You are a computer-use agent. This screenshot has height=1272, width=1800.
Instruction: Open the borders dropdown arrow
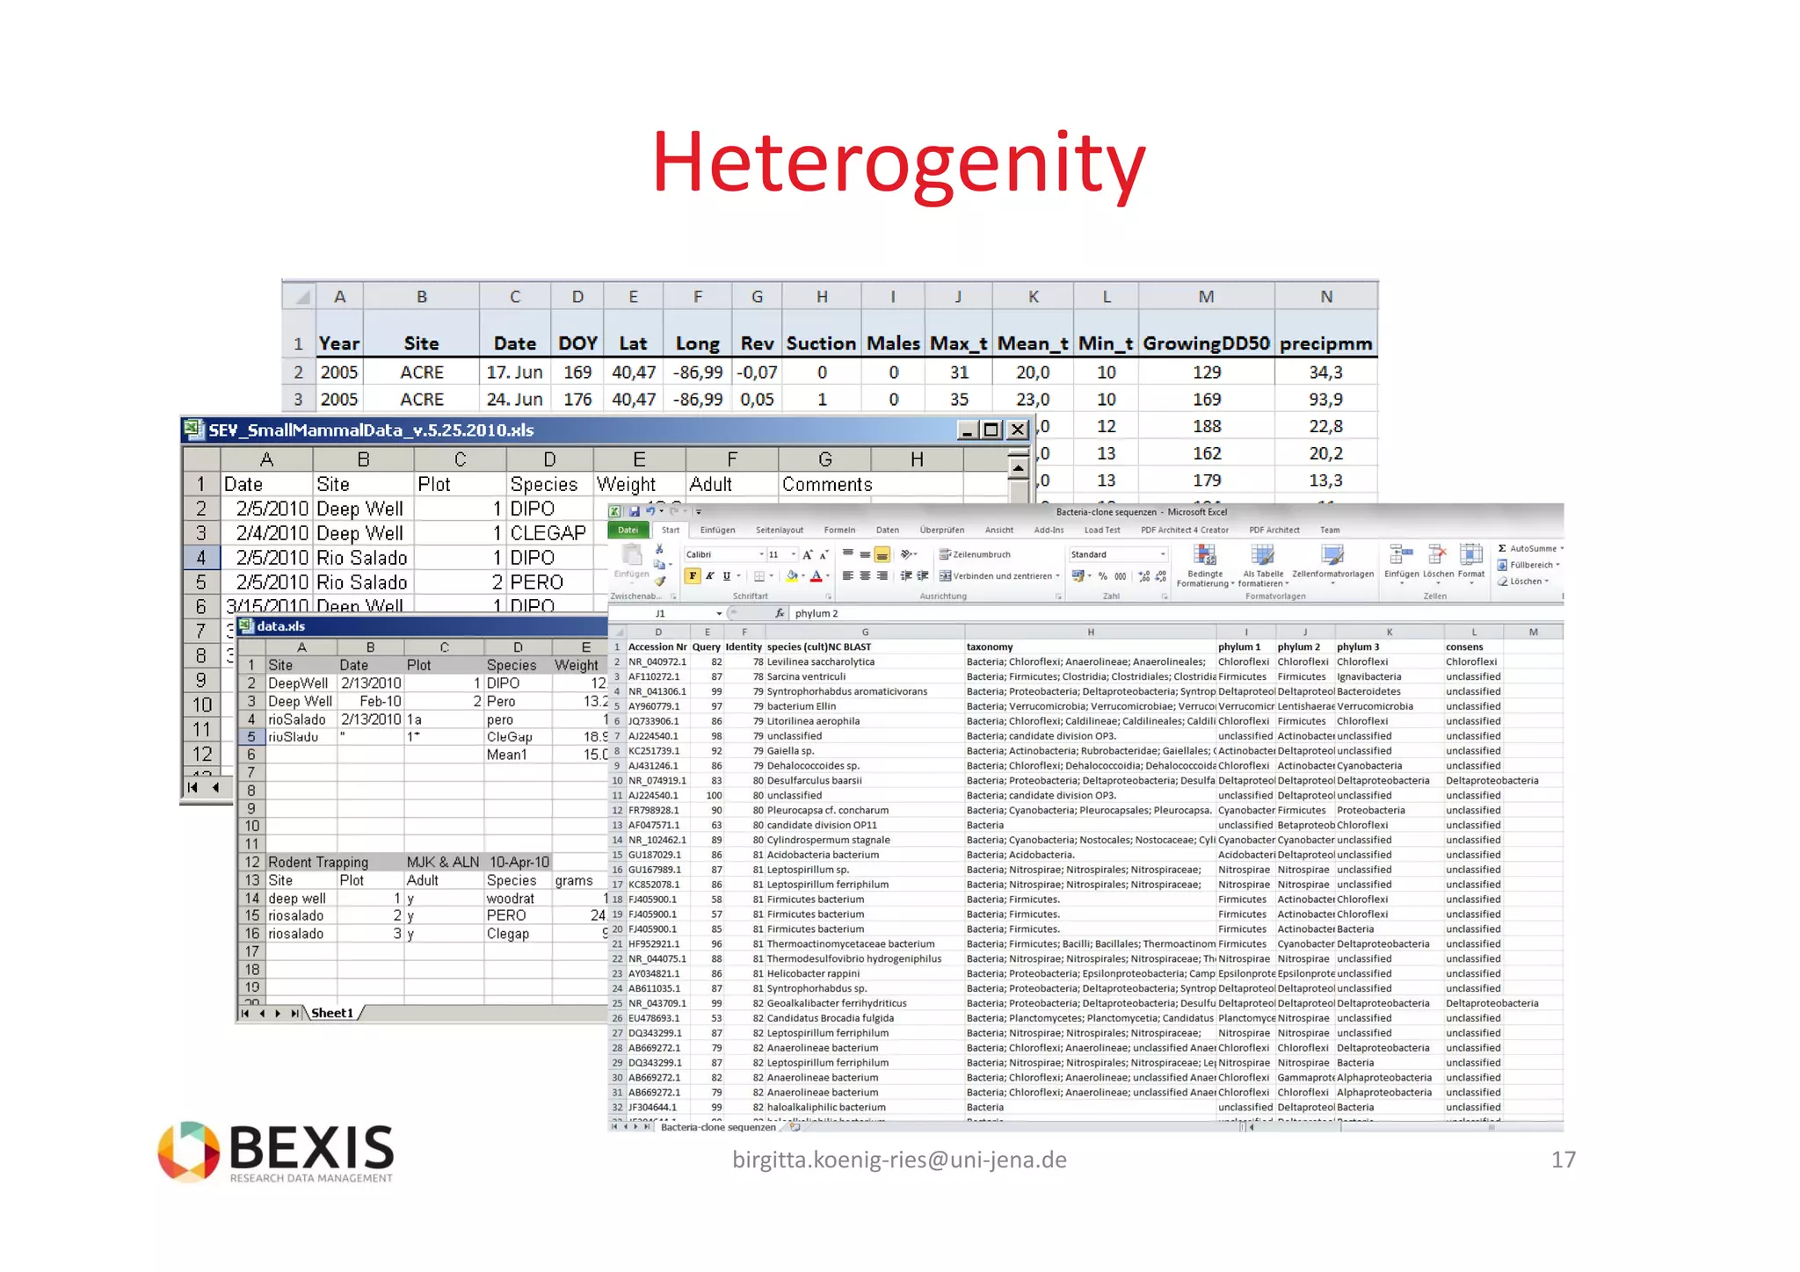click(x=771, y=576)
